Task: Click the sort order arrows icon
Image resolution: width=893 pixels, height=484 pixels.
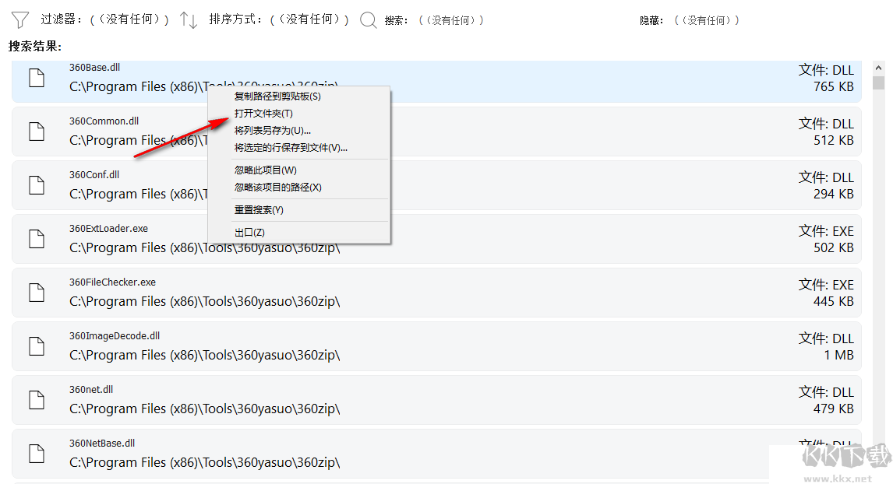Action: 187,20
